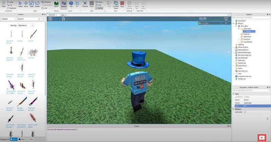
Task: Collapse the Behavior properties section
Action: click(x=233, y=109)
